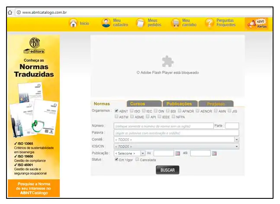Click the Adobe Flash Player bloqueado message
This screenshot has width=280, height=204.
[167, 73]
